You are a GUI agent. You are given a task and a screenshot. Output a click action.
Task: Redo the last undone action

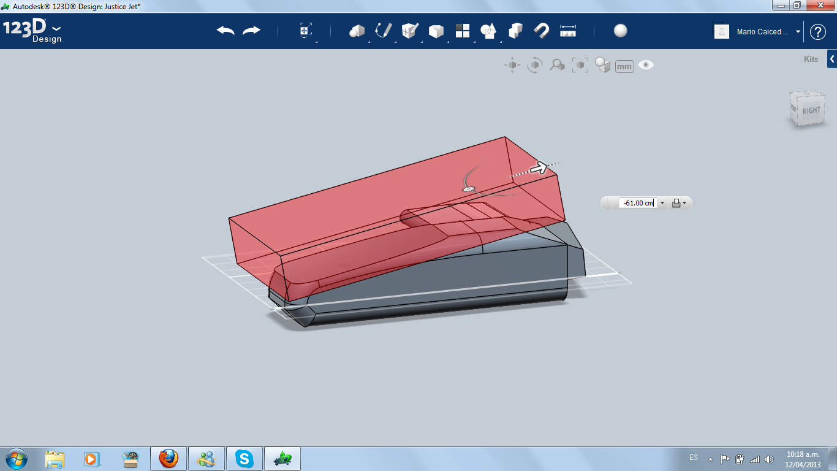tap(252, 31)
